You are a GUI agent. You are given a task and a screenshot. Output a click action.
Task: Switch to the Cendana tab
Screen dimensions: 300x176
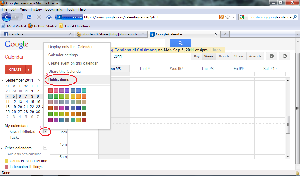37,34
